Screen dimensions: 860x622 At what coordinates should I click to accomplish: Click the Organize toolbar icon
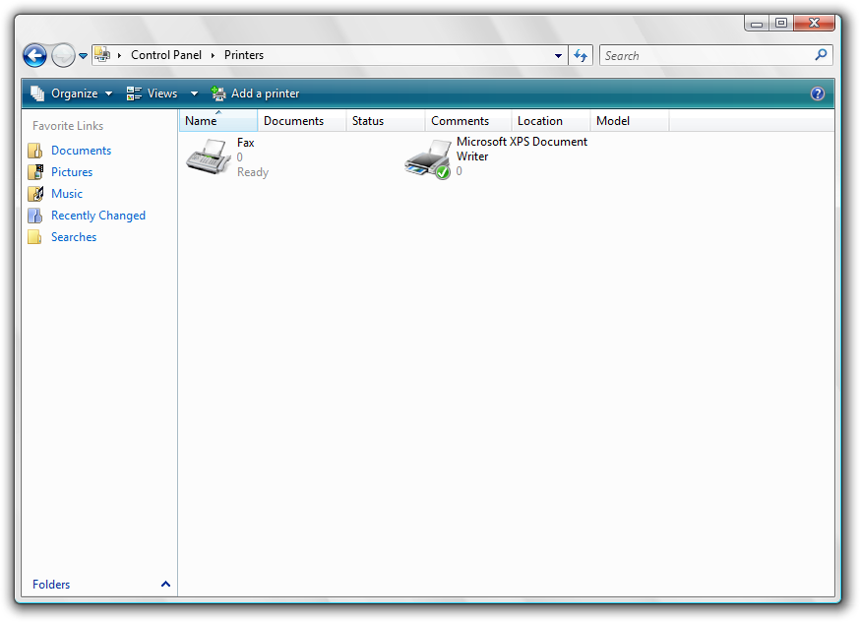(x=37, y=93)
